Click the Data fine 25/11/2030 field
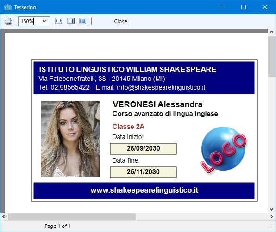The image size is (276, 232). click(x=143, y=172)
